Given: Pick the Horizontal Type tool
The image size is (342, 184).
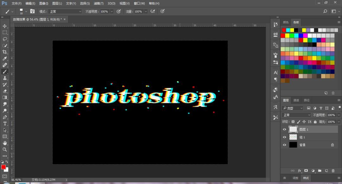Looking at the screenshot, I should pos(4,124).
